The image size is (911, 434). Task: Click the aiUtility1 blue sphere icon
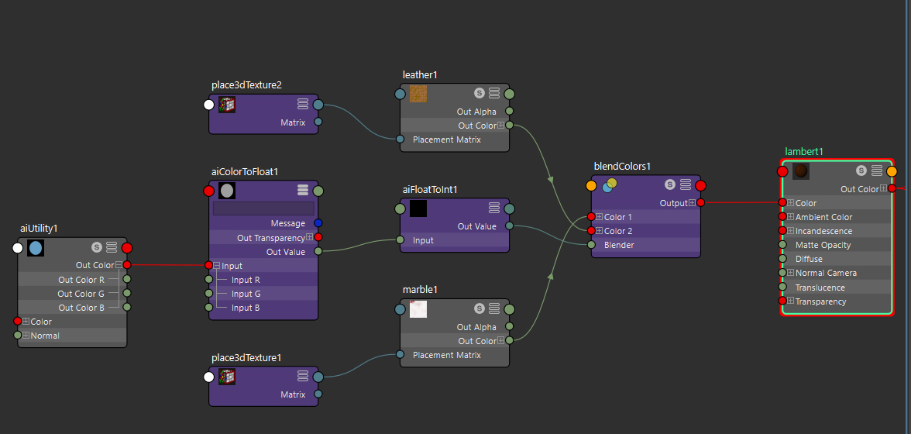point(36,248)
